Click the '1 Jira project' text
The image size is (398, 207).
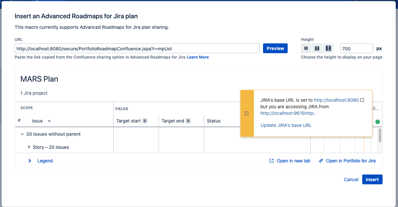[x=34, y=93]
